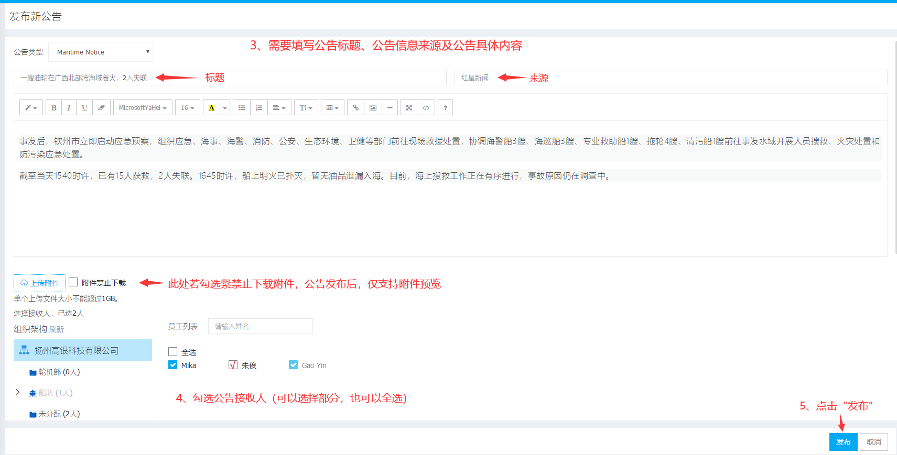Screen dimensions: 897x455
Task: Open the Maritime Notice type dropdown
Action: pos(101,52)
